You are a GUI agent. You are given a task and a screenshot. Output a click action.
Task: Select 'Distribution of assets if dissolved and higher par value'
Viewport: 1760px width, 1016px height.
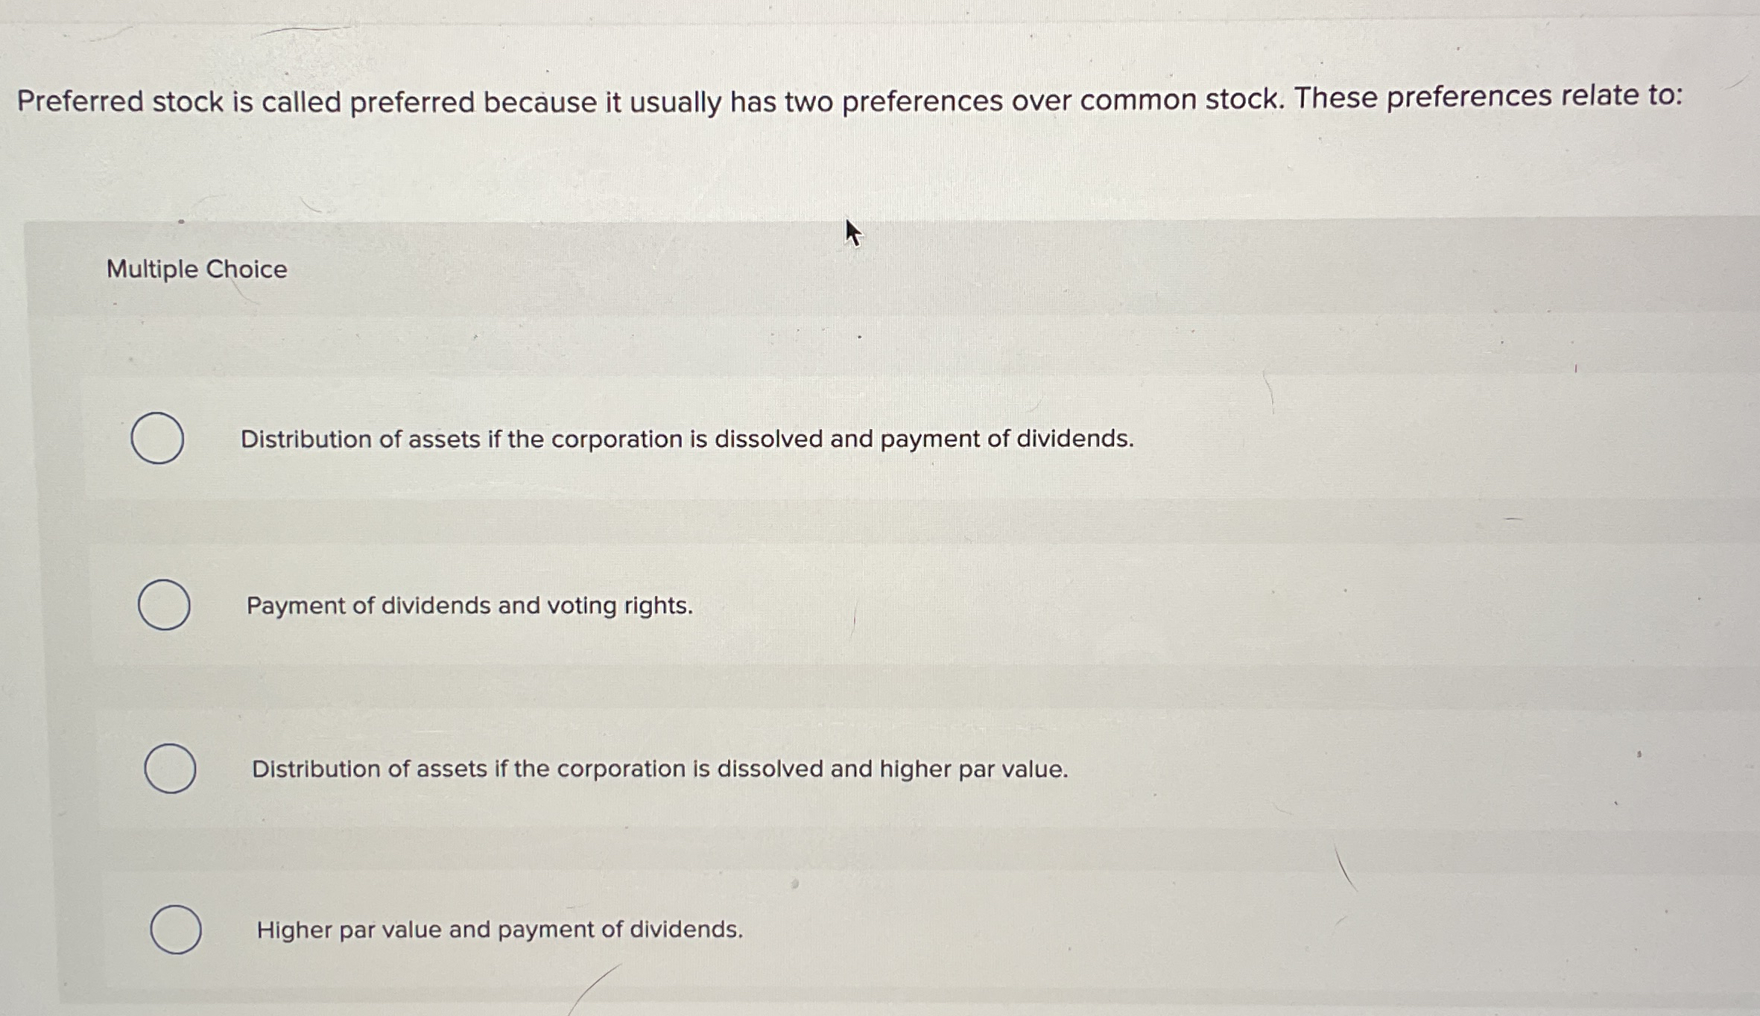pyautogui.click(x=171, y=769)
